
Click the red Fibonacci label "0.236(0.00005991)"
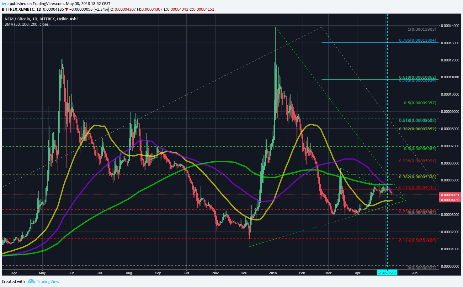click(418, 161)
